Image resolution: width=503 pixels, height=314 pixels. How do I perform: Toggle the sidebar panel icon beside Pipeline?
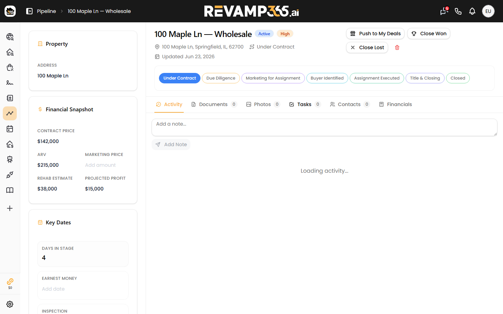pyautogui.click(x=29, y=11)
